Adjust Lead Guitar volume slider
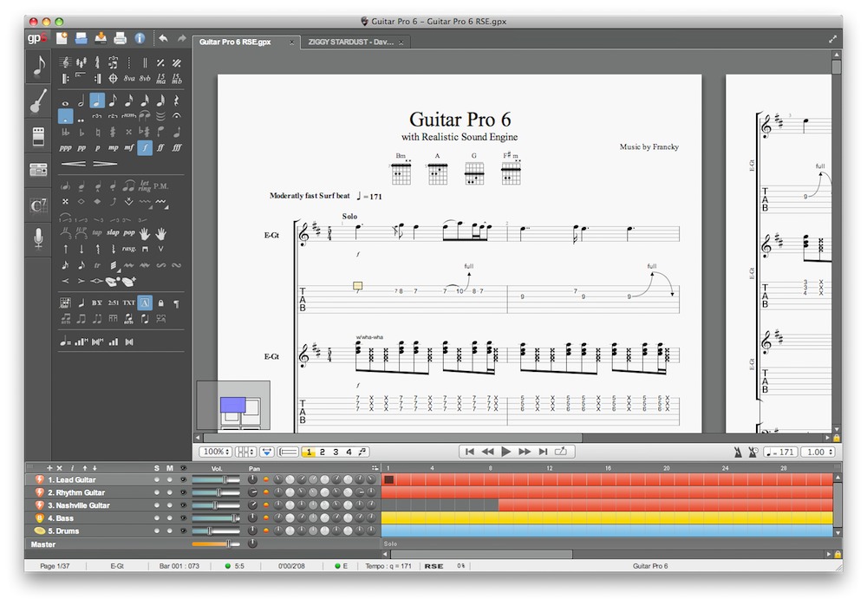The image size is (867, 605). 216,480
